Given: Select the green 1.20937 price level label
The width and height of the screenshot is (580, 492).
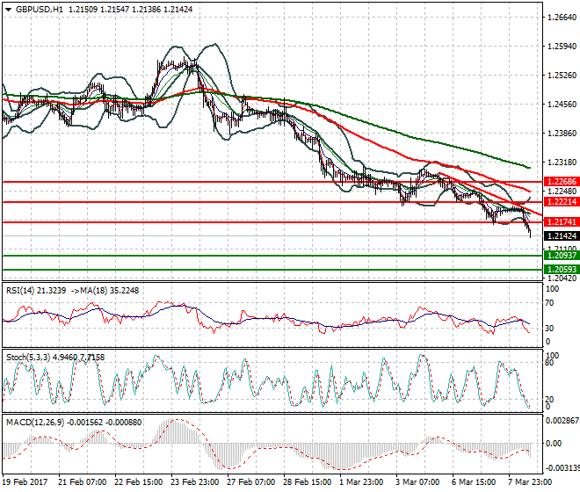Looking at the screenshot, I should [562, 256].
